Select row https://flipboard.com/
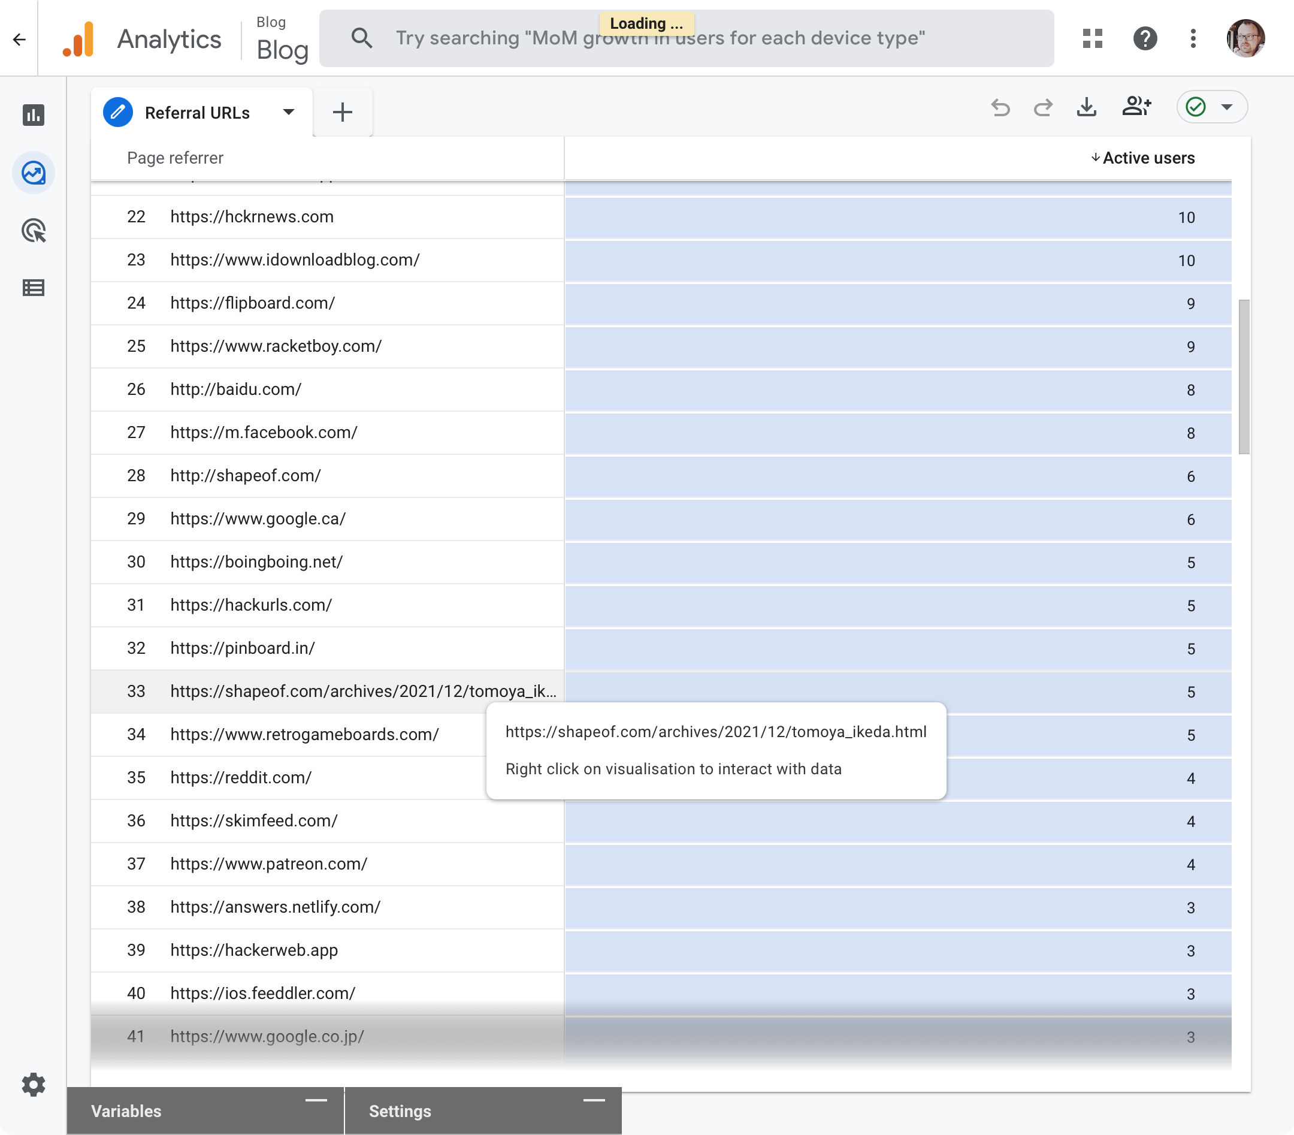 661,303
